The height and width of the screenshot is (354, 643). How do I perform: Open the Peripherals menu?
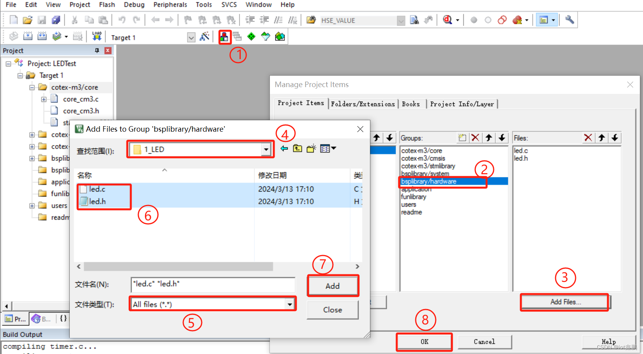[170, 5]
